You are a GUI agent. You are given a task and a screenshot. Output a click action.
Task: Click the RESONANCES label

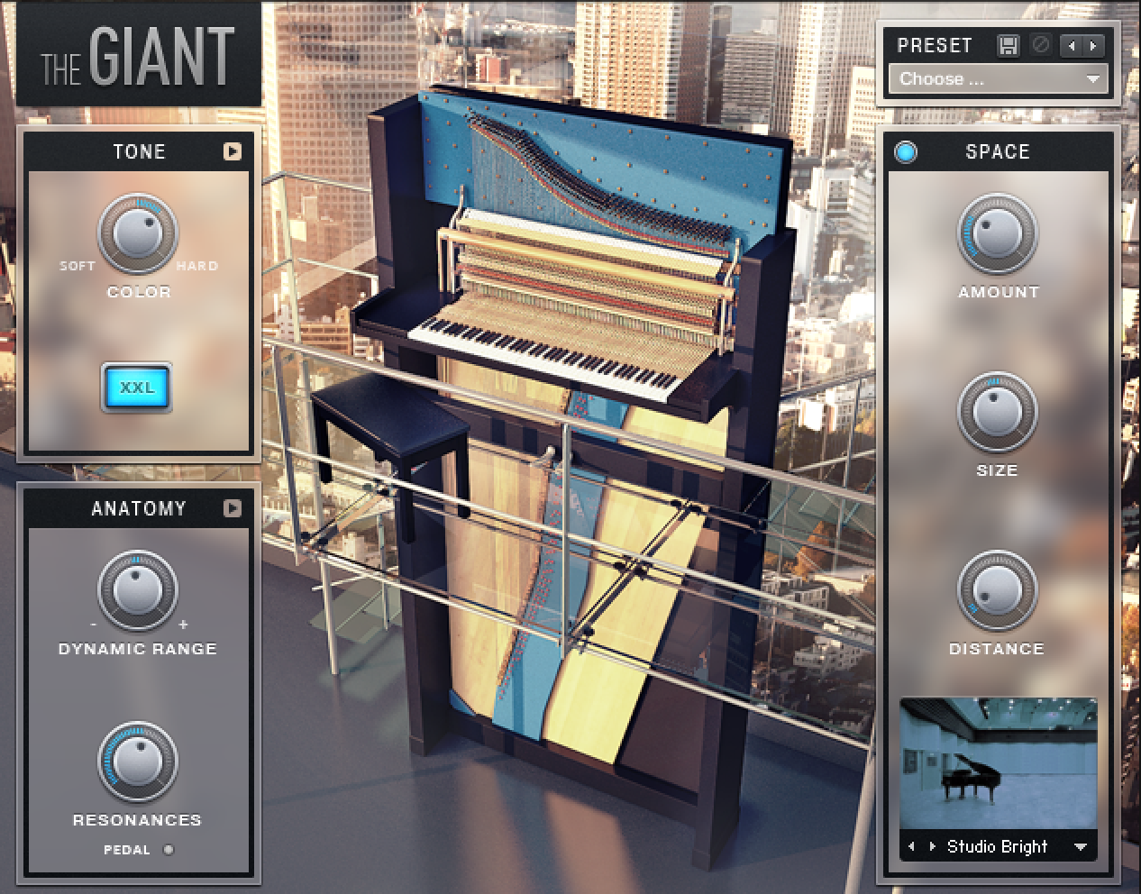137,820
